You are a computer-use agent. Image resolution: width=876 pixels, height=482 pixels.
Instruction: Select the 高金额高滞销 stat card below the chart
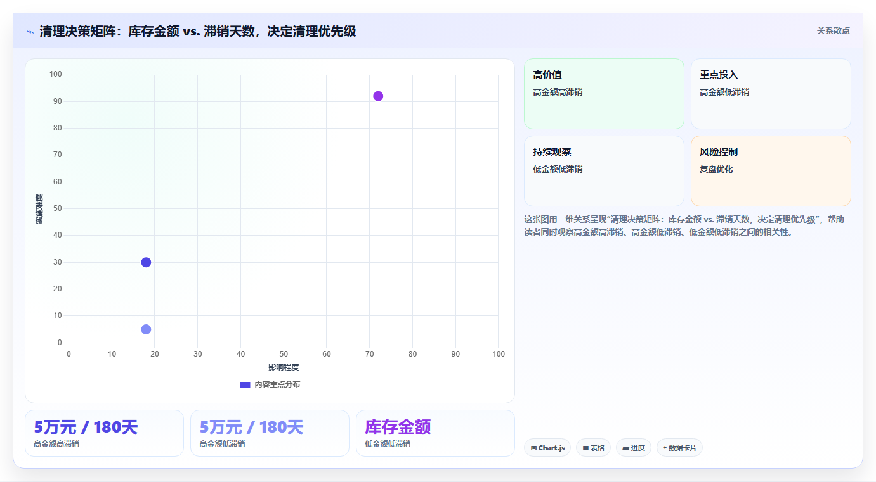pyautogui.click(x=104, y=433)
